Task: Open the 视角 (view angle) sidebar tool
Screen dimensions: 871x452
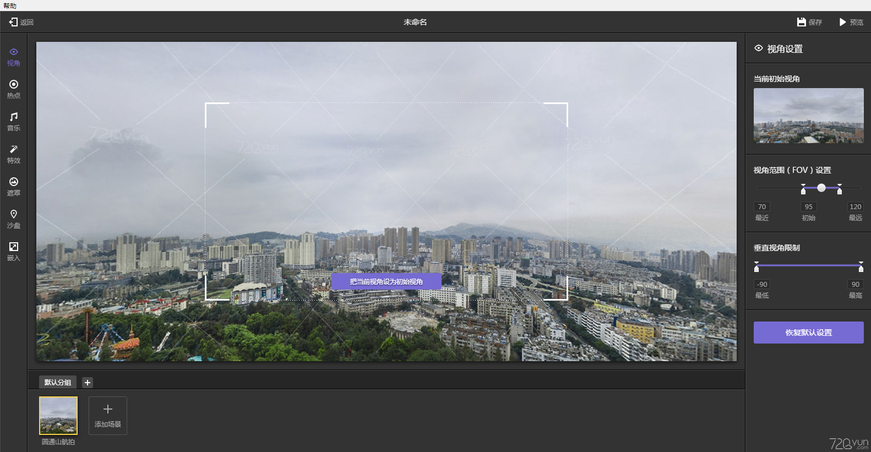Action: point(14,57)
